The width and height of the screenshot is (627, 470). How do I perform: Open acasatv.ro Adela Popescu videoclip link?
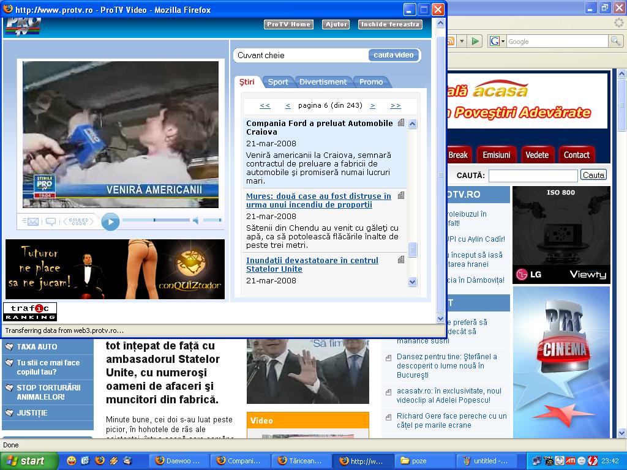(x=449, y=395)
